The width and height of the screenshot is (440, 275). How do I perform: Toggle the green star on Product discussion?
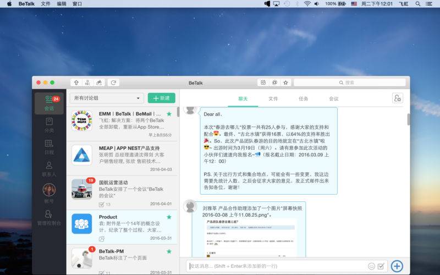(x=169, y=217)
